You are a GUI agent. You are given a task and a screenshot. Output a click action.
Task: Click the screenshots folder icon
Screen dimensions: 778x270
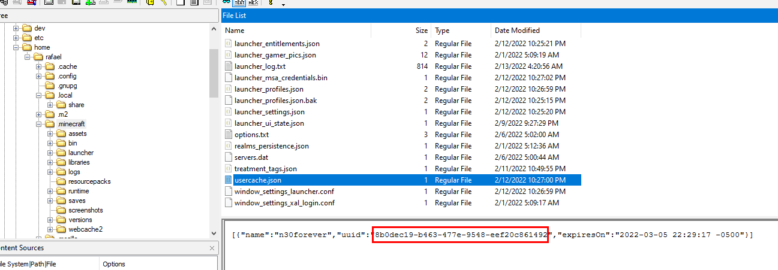[x=61, y=210]
